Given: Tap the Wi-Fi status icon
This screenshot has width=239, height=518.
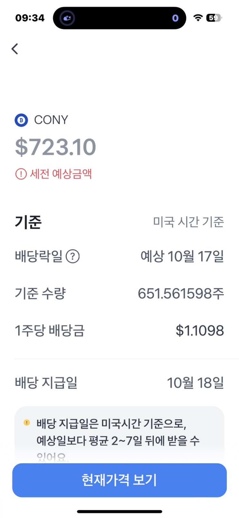Looking at the screenshot, I should [x=198, y=18].
